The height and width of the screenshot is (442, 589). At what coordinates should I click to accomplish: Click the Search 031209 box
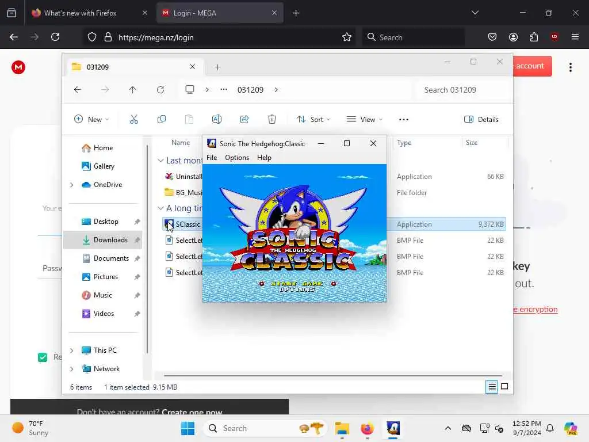coord(463,90)
